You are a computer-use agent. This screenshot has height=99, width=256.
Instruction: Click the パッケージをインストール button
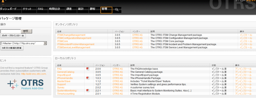pyautogui.click(x=13, y=36)
